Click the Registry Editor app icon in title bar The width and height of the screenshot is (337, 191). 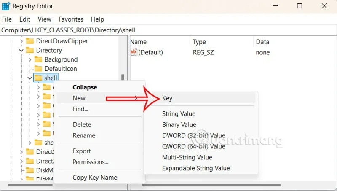pyautogui.click(x=6, y=6)
